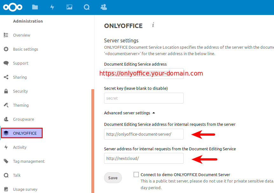274x193 pixels.
Task: Open the Security settings page
Action: tap(20, 91)
